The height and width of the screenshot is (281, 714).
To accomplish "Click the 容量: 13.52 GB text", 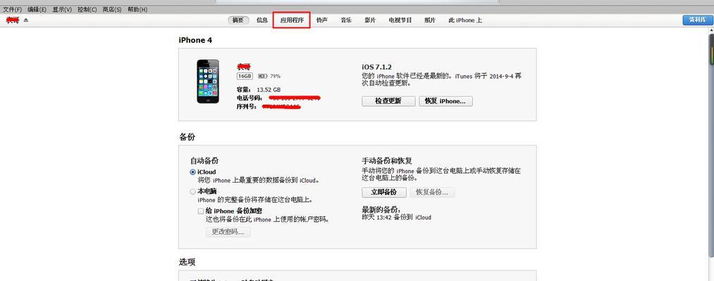I will [259, 90].
